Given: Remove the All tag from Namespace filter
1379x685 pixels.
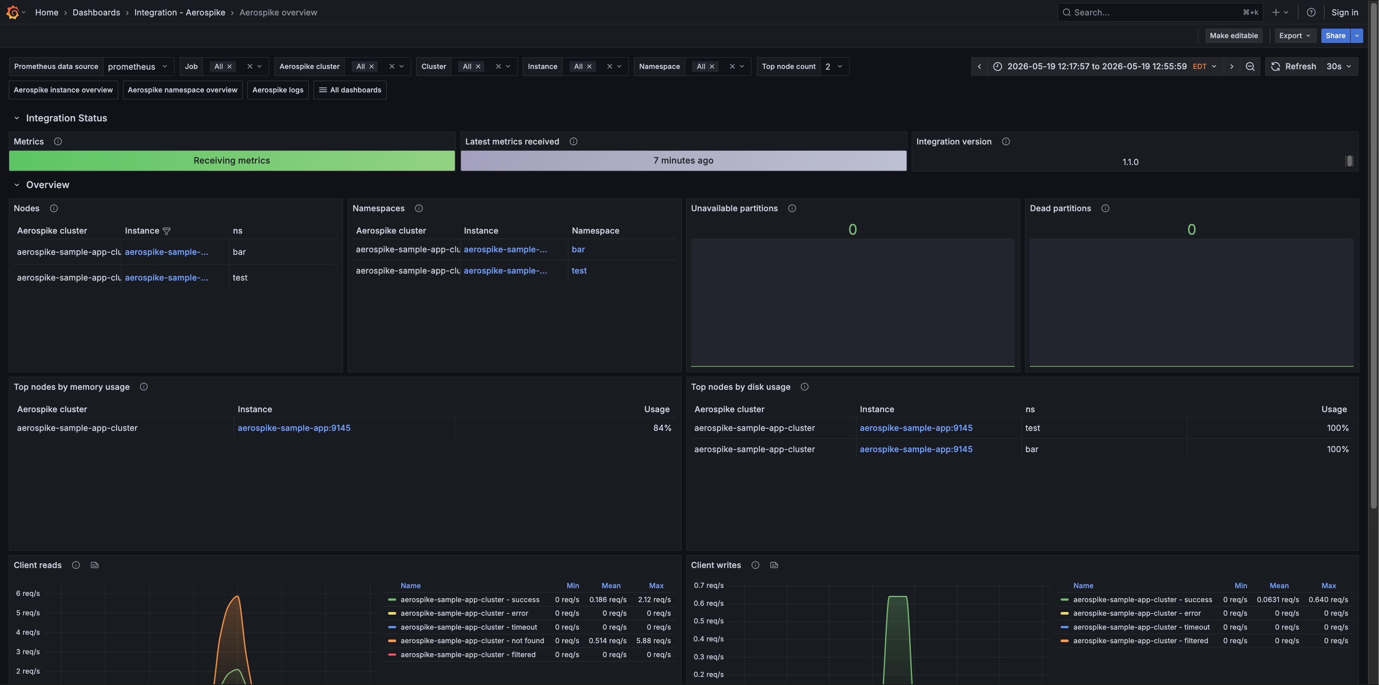Looking at the screenshot, I should coord(712,66).
